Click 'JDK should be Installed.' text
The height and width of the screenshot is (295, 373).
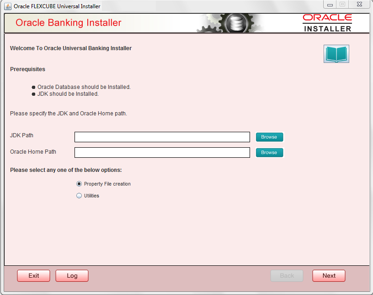click(68, 94)
